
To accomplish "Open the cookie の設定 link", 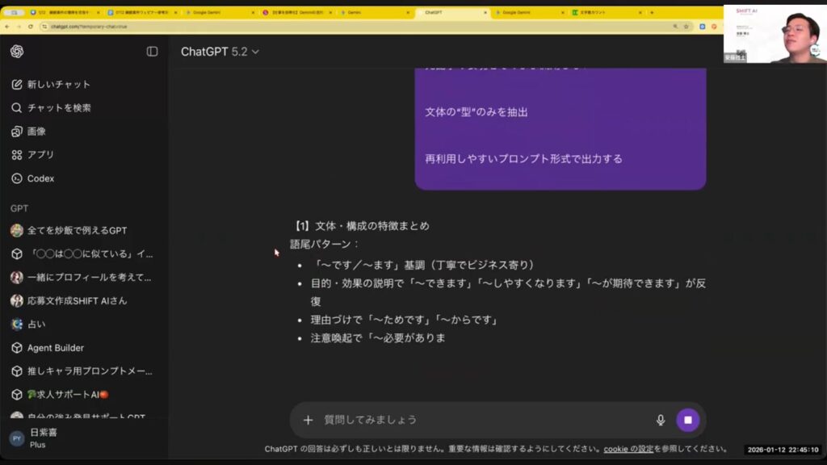I will point(627,449).
